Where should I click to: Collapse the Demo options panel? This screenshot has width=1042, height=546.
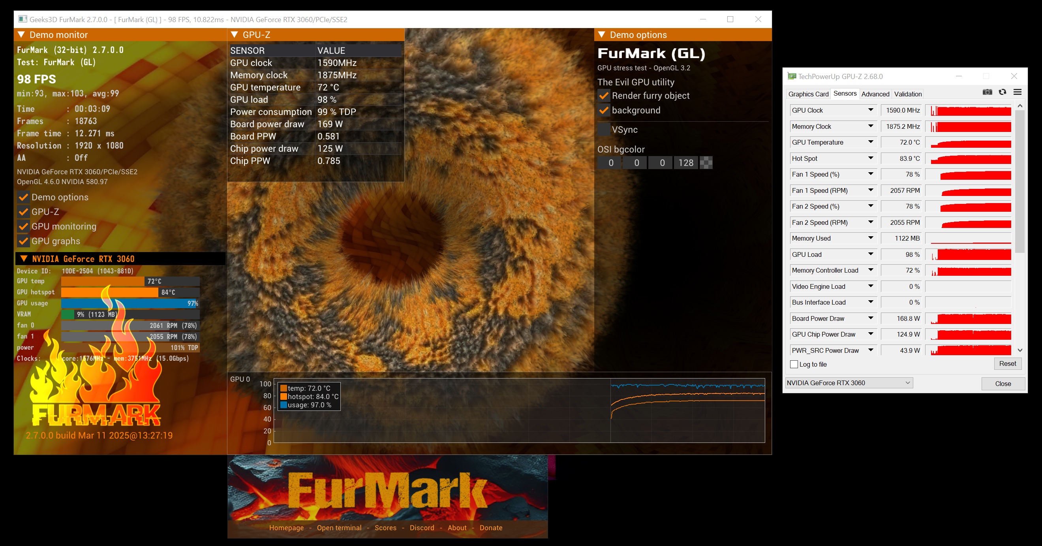click(601, 35)
